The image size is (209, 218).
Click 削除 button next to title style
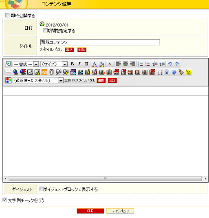(x=82, y=50)
